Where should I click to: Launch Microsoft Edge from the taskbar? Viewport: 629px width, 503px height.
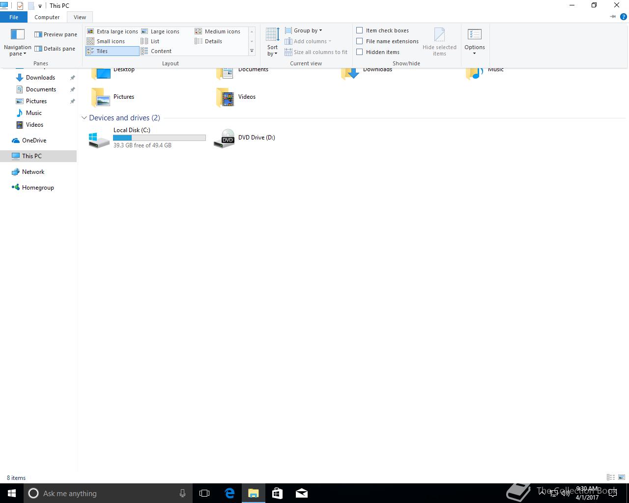[x=229, y=493]
